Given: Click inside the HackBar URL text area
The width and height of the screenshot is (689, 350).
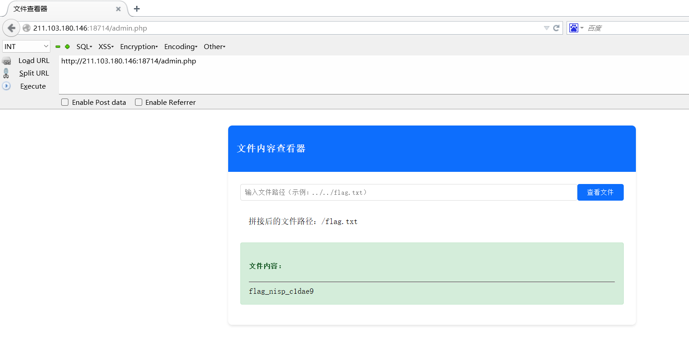Looking at the screenshot, I should pyautogui.click(x=374, y=75).
